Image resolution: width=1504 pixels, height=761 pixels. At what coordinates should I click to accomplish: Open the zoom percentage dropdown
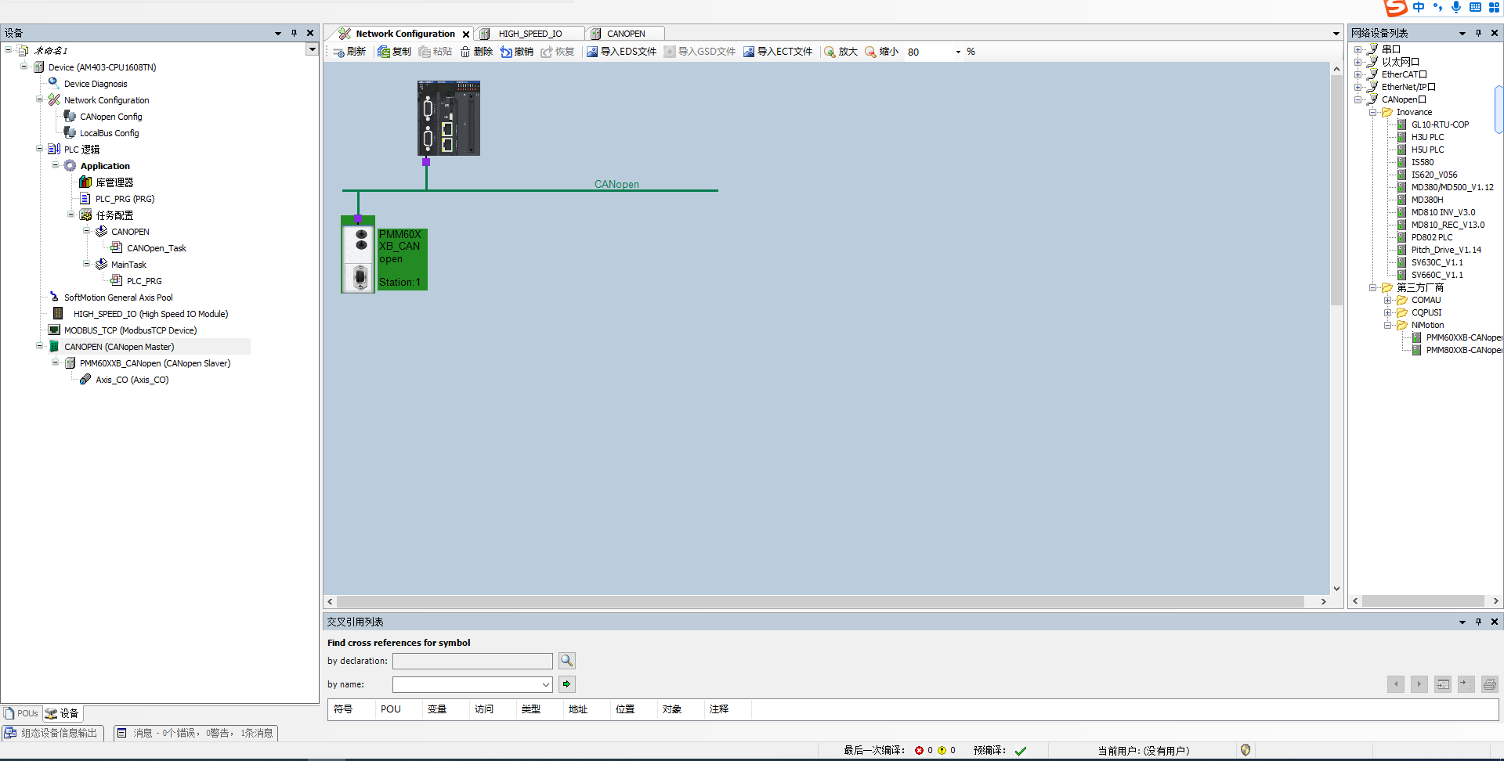958,52
